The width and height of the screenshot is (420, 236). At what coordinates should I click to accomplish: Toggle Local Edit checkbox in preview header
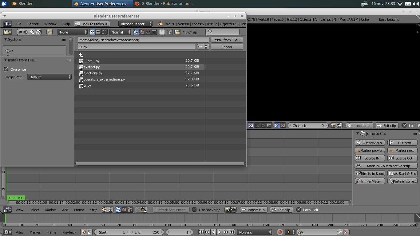pyautogui.click(x=405, y=125)
